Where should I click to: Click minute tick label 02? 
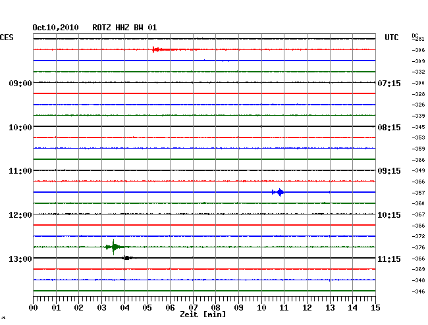[x=78, y=308]
